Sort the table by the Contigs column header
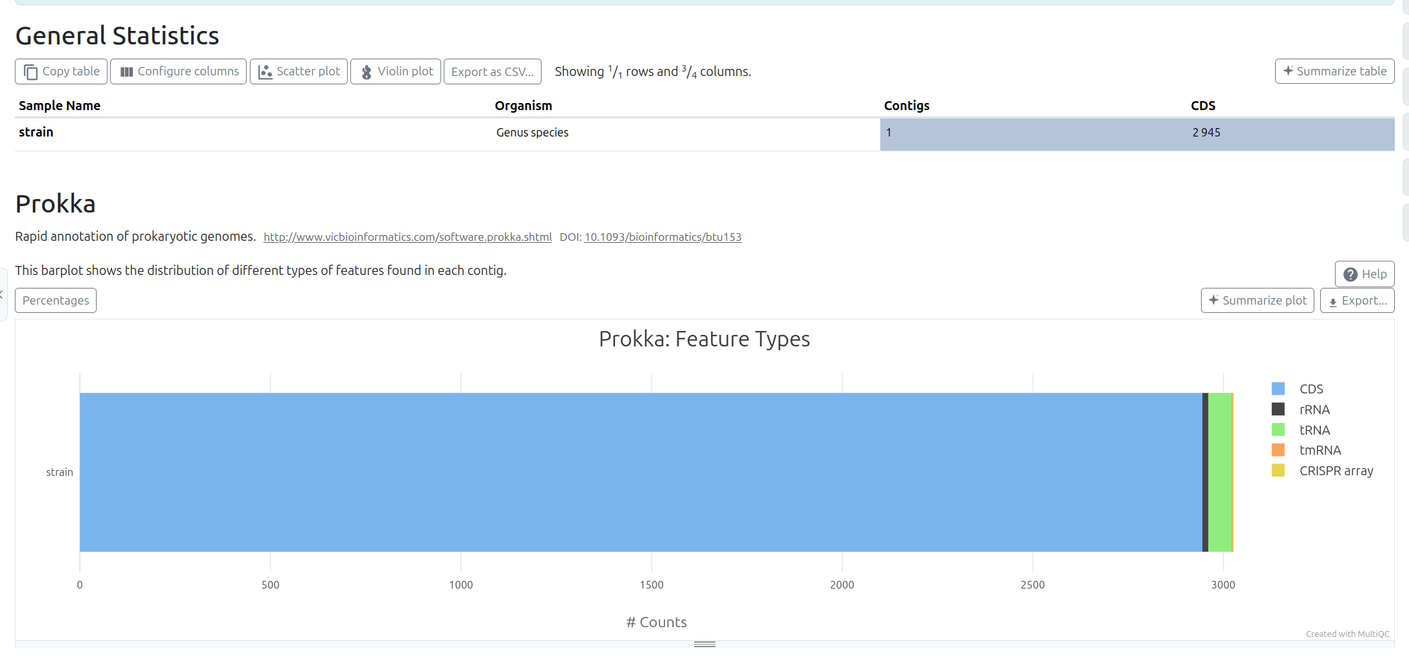This screenshot has height=671, width=1409. 906,106
